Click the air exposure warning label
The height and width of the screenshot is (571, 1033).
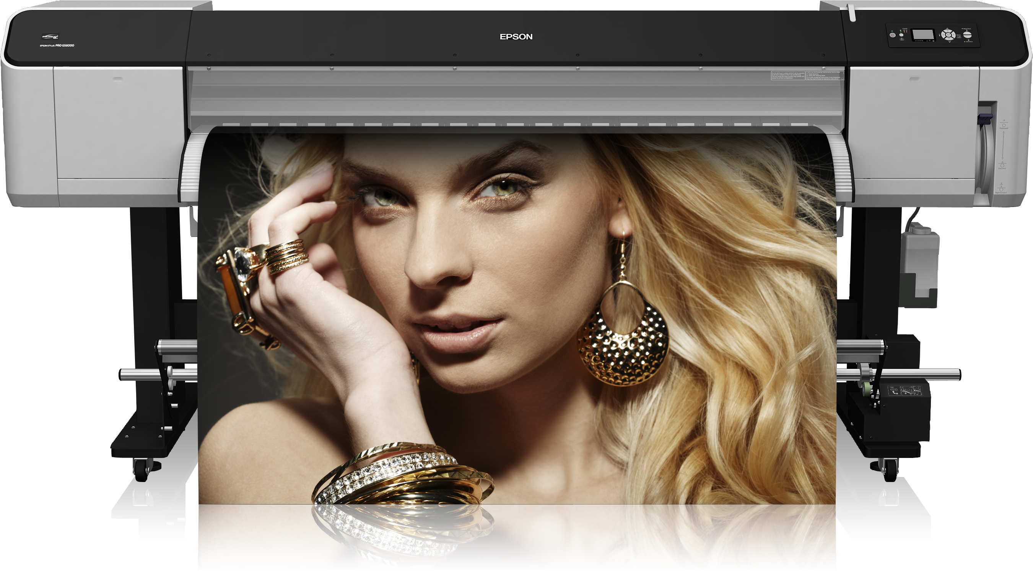pos(787,76)
